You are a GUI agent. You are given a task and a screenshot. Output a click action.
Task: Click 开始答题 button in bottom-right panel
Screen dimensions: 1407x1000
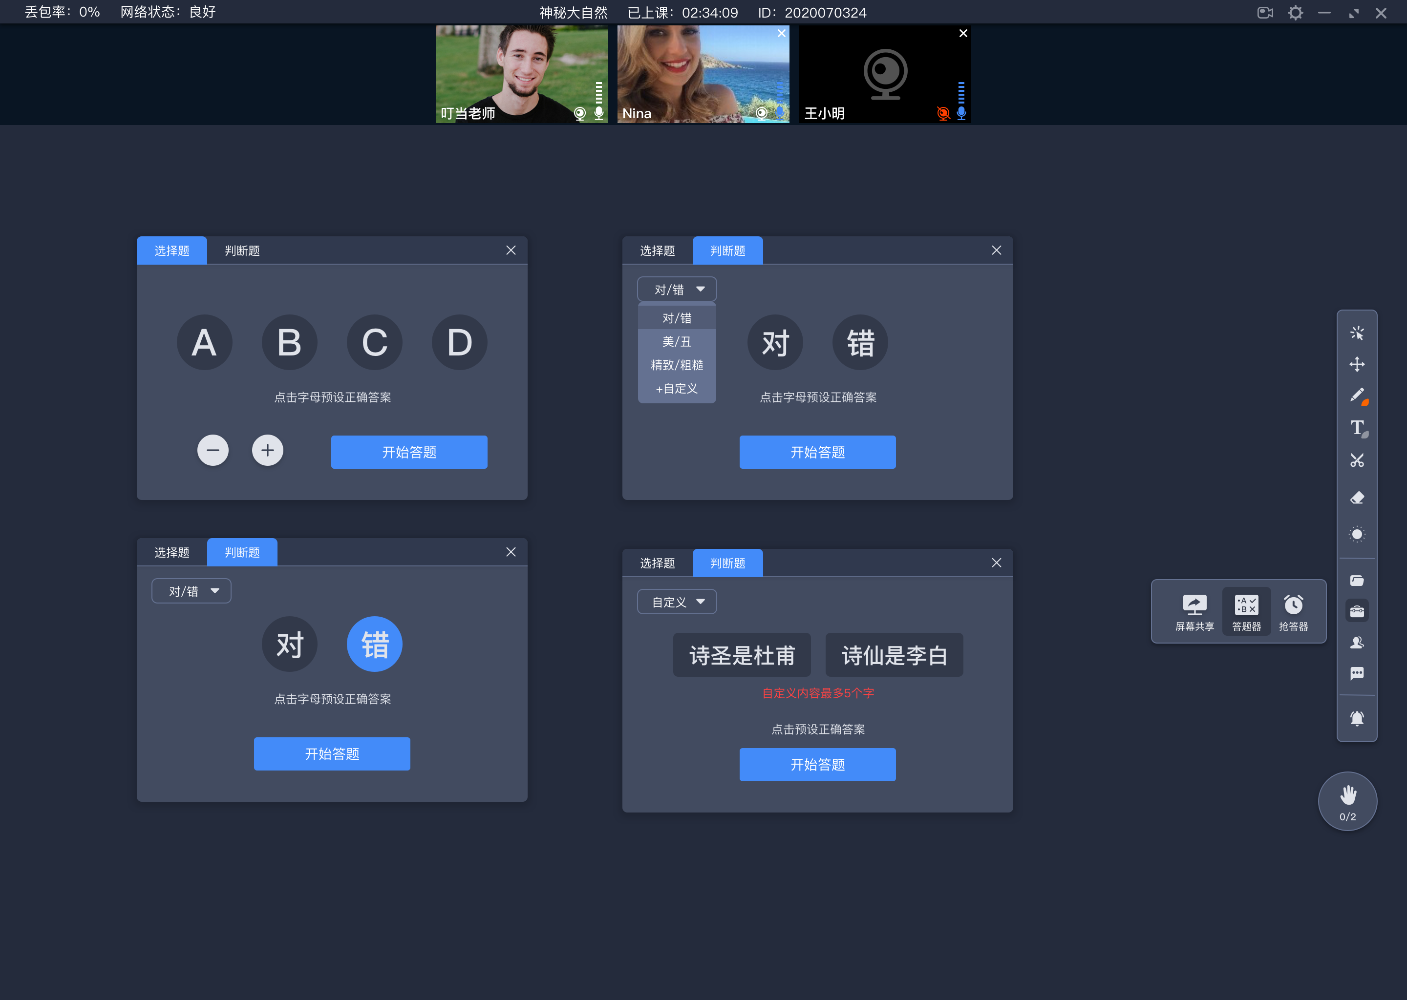tap(817, 764)
